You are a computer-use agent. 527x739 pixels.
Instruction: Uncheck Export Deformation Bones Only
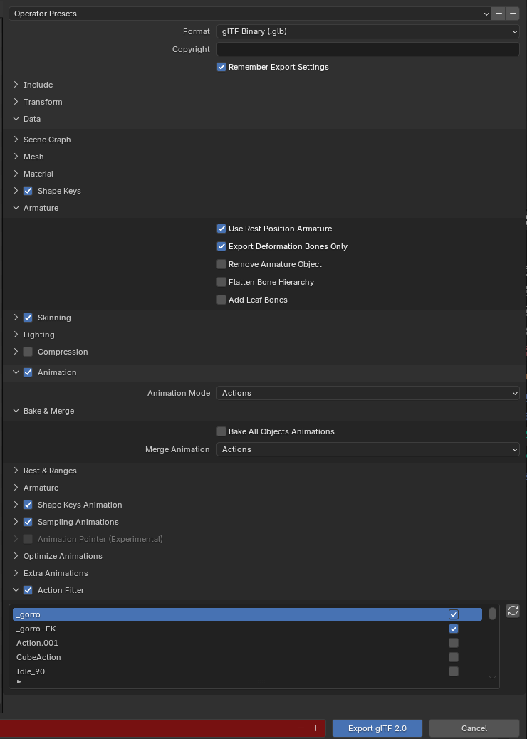tap(221, 246)
